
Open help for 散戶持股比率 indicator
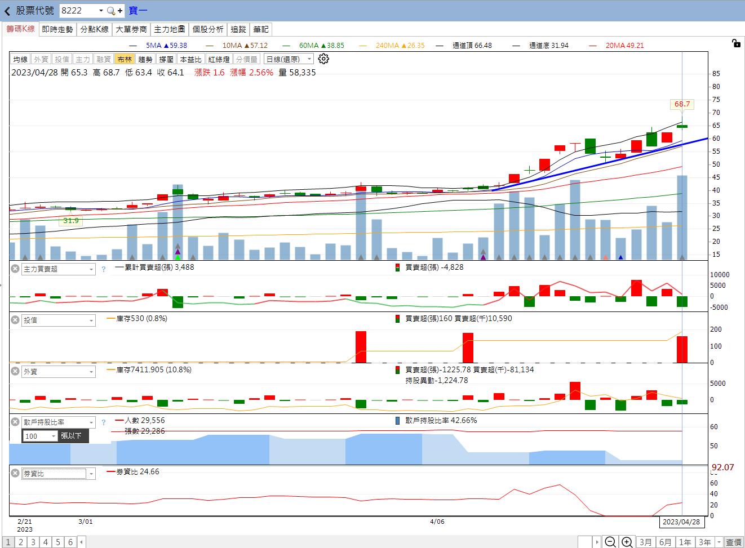click(x=104, y=422)
